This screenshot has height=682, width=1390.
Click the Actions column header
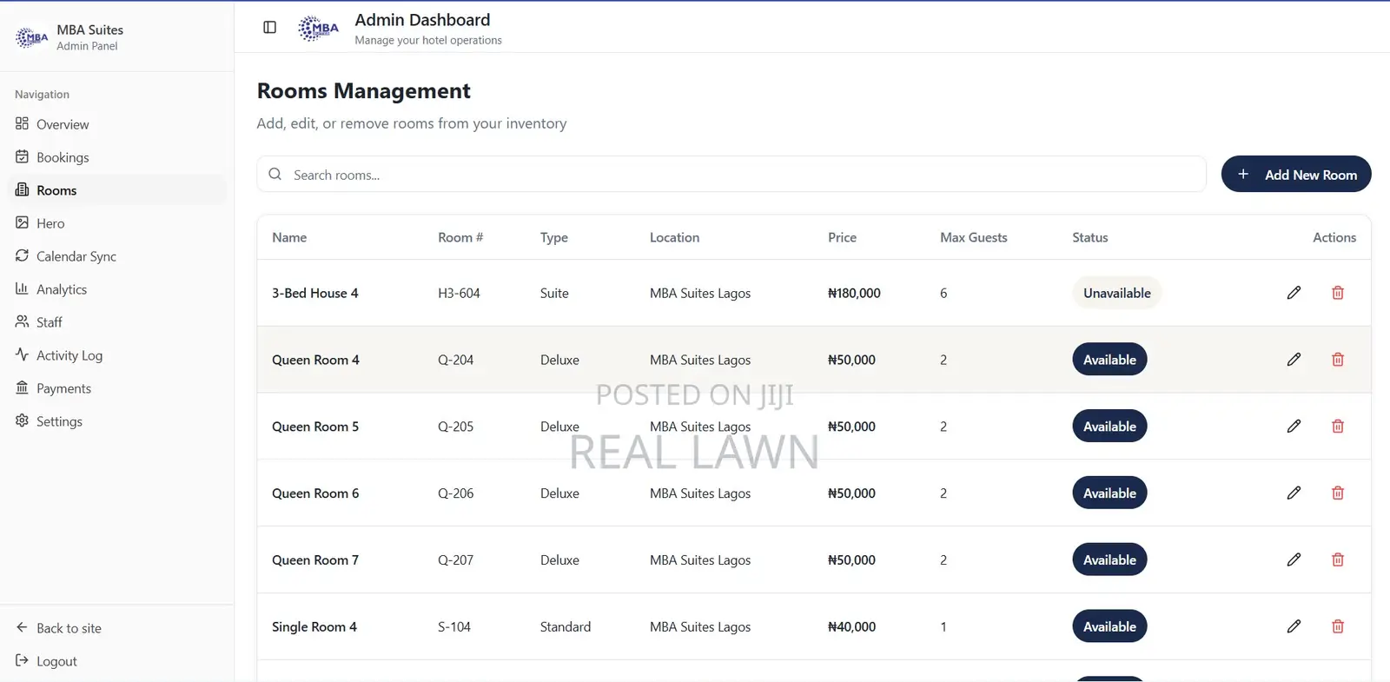click(1334, 237)
